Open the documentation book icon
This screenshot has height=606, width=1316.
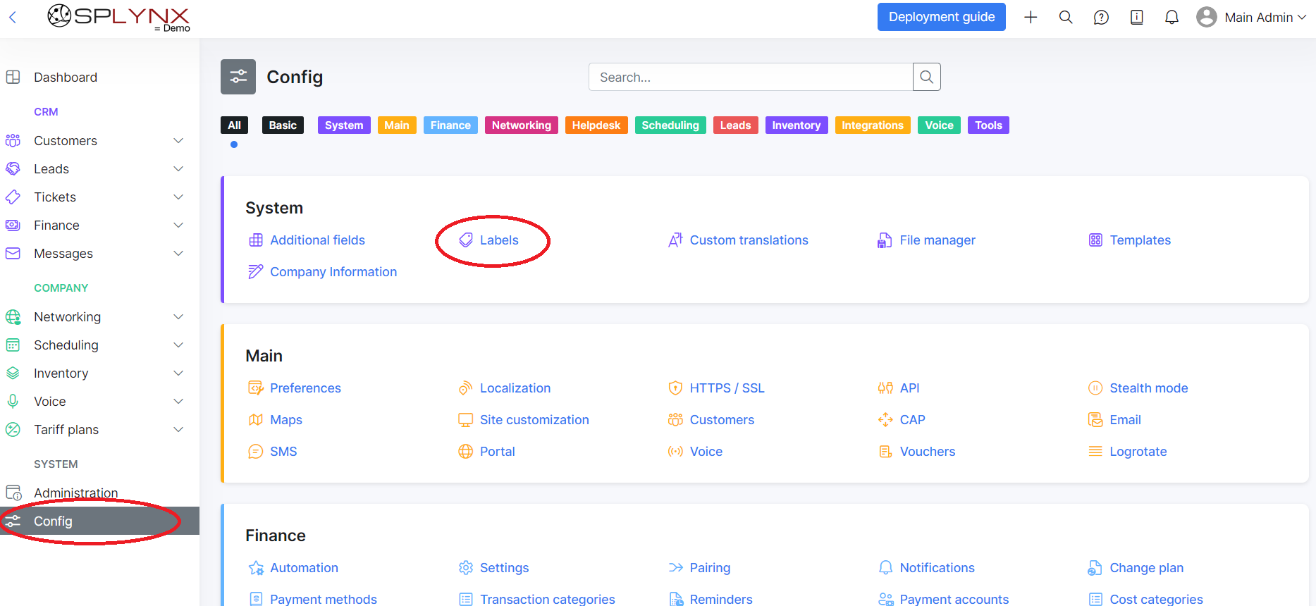tap(1136, 18)
